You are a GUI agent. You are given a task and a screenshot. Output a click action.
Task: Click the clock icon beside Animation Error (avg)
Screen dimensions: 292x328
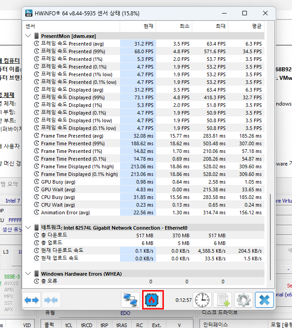pos(37,212)
